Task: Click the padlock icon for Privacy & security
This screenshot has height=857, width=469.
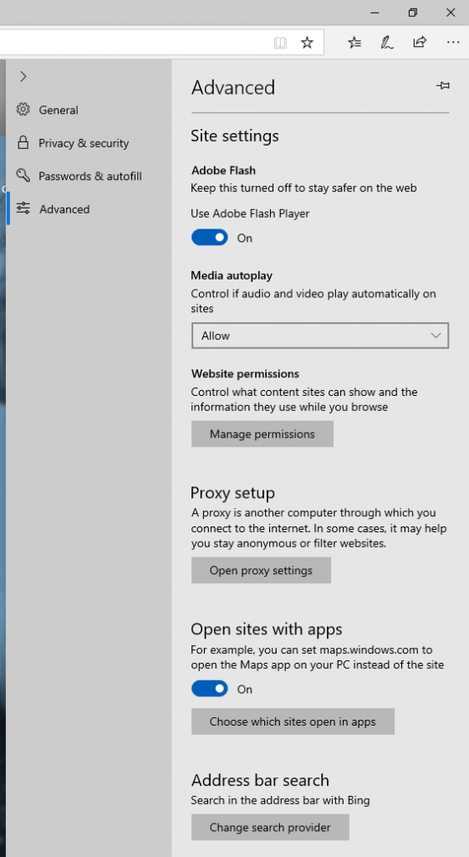Action: pyautogui.click(x=23, y=142)
